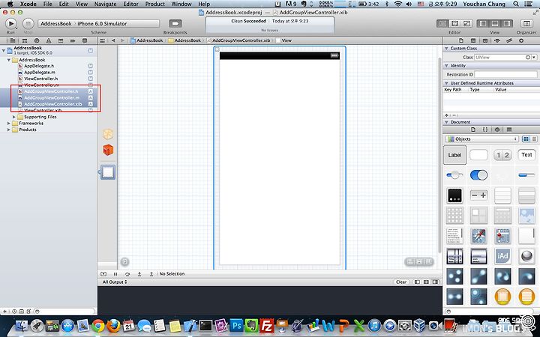540x337 pixels.
Task: Collapse the AddressBook group folder
Action: (x=9, y=60)
